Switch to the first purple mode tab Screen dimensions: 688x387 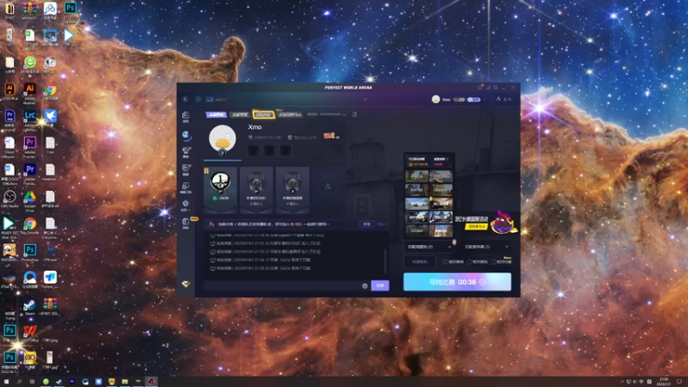217,114
